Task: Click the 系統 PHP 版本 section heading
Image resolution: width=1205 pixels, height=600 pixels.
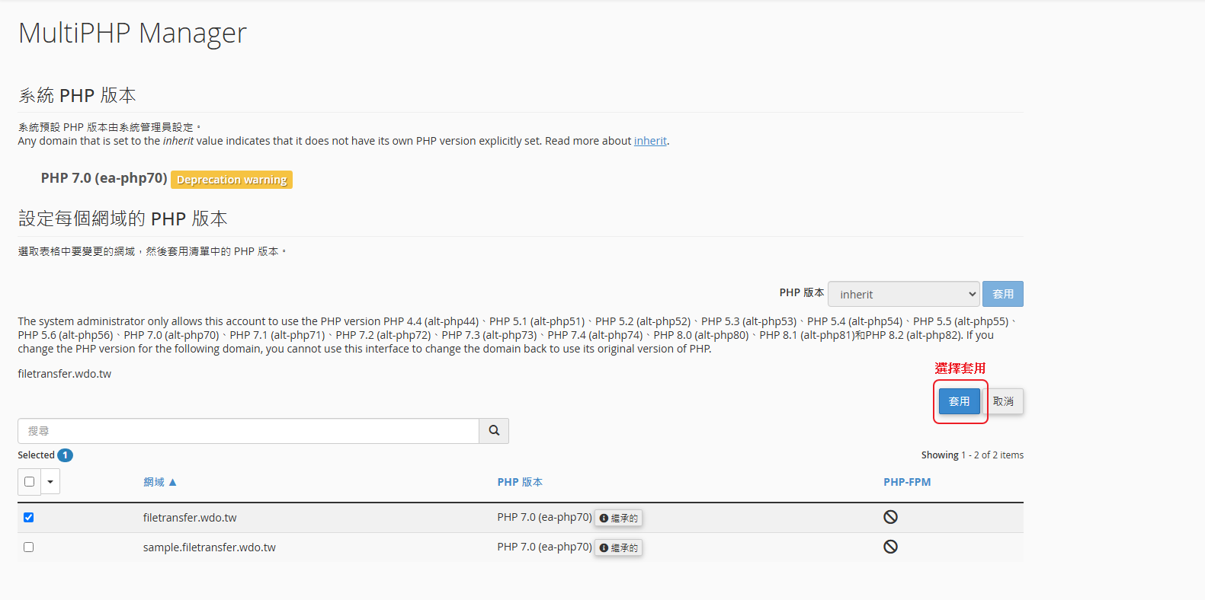Action: tap(77, 95)
